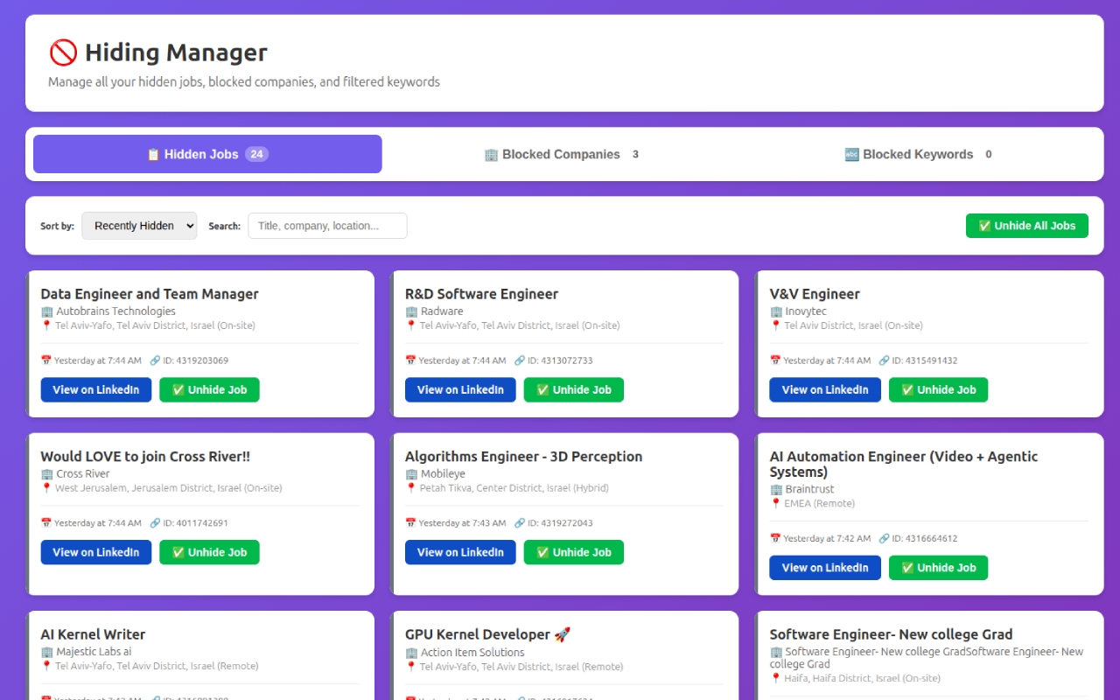This screenshot has height=700, width=1120.
Task: Click the search field for title or company
Action: coord(327,225)
